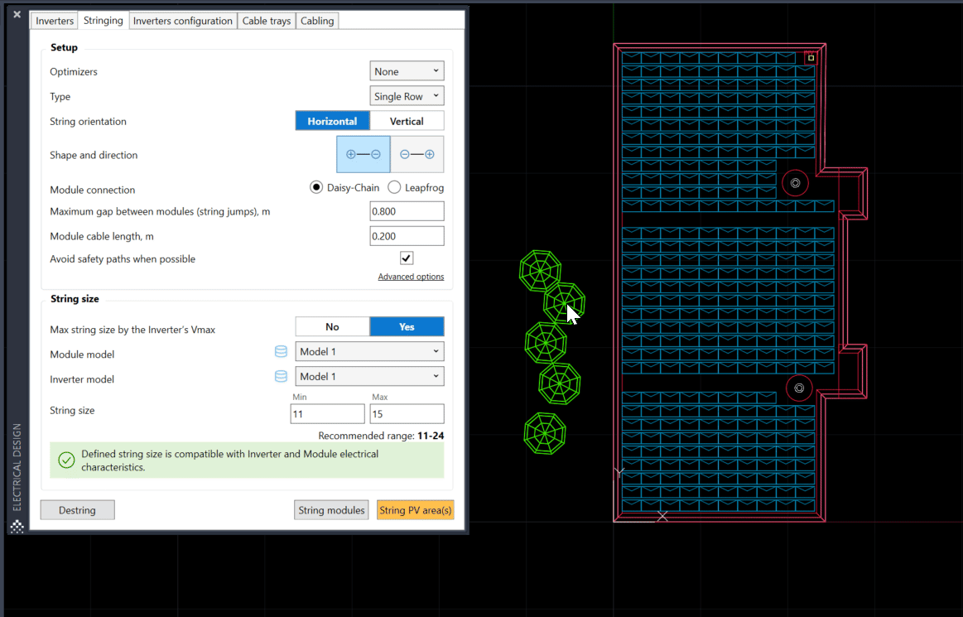Screen dimensions: 963x617
Task: Click the small square marker atop the PV area
Action: click(810, 56)
